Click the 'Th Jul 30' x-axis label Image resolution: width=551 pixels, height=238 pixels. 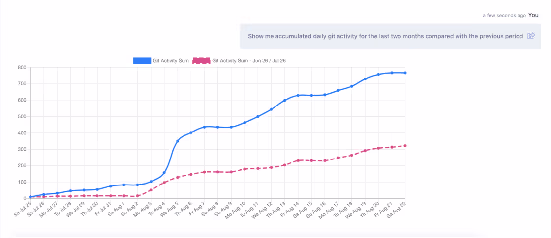[89, 209]
